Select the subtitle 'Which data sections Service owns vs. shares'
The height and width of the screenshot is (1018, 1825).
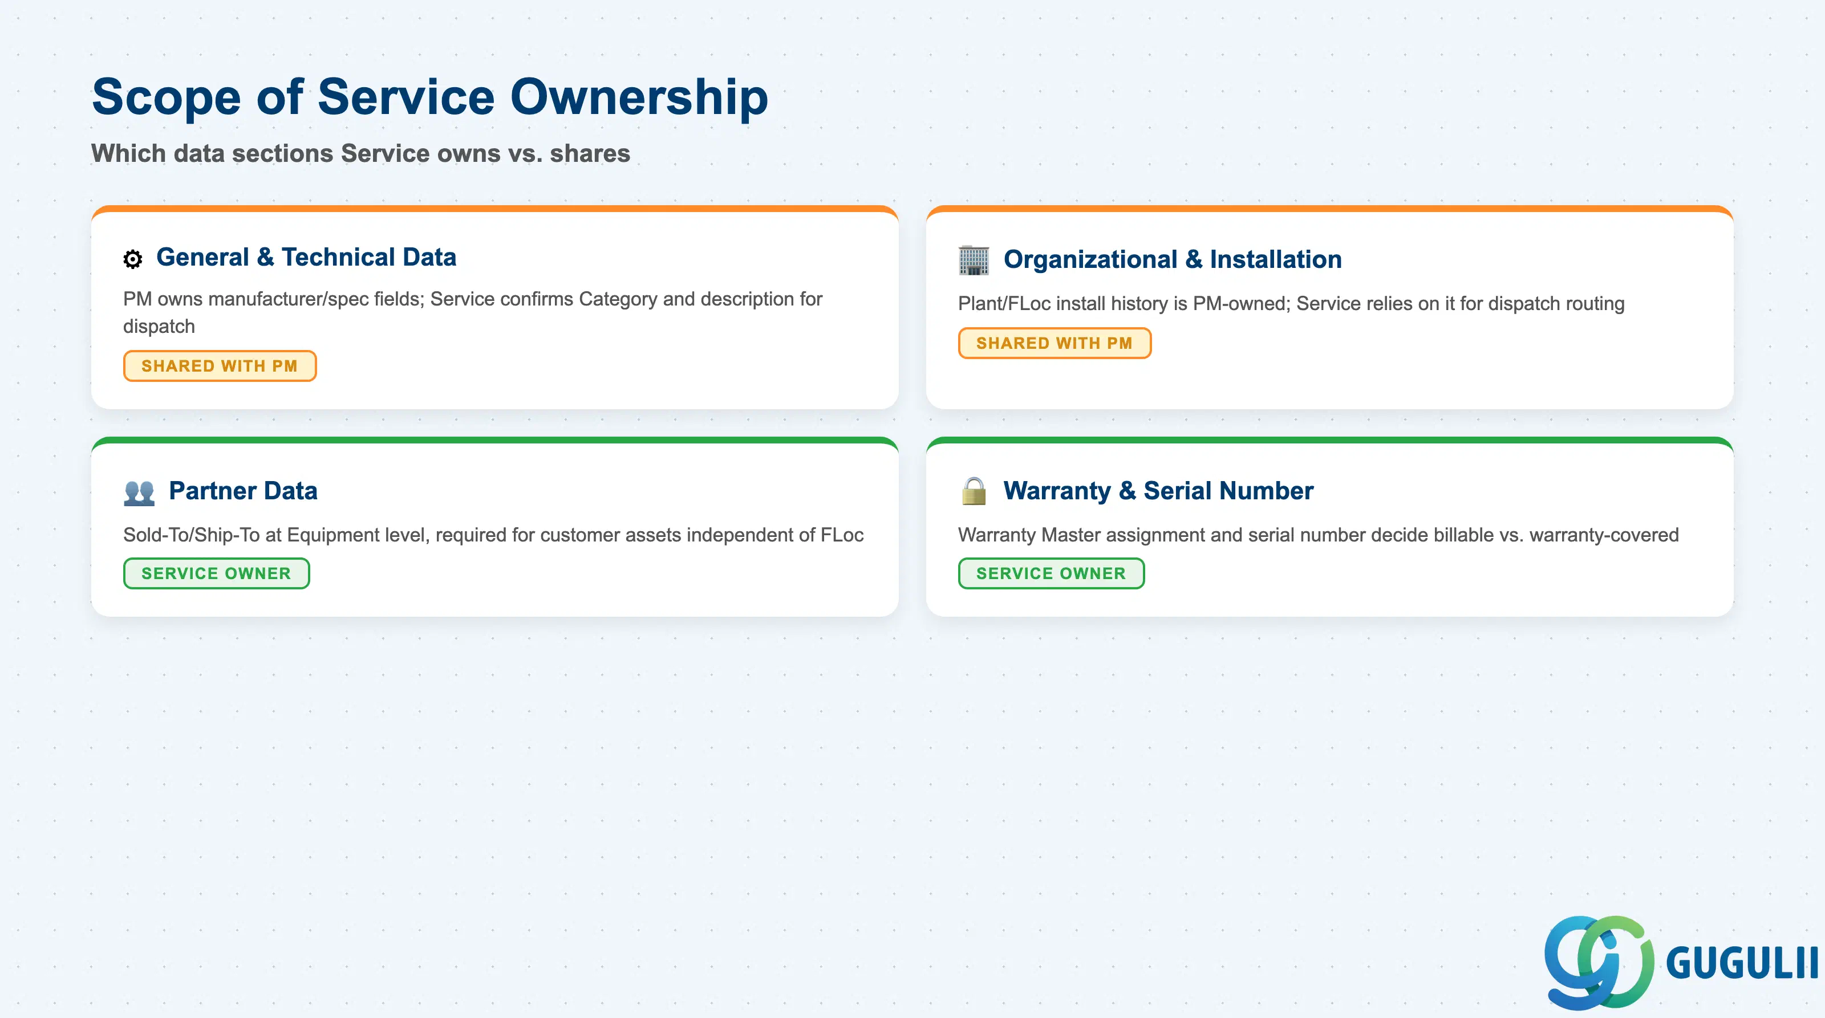360,154
